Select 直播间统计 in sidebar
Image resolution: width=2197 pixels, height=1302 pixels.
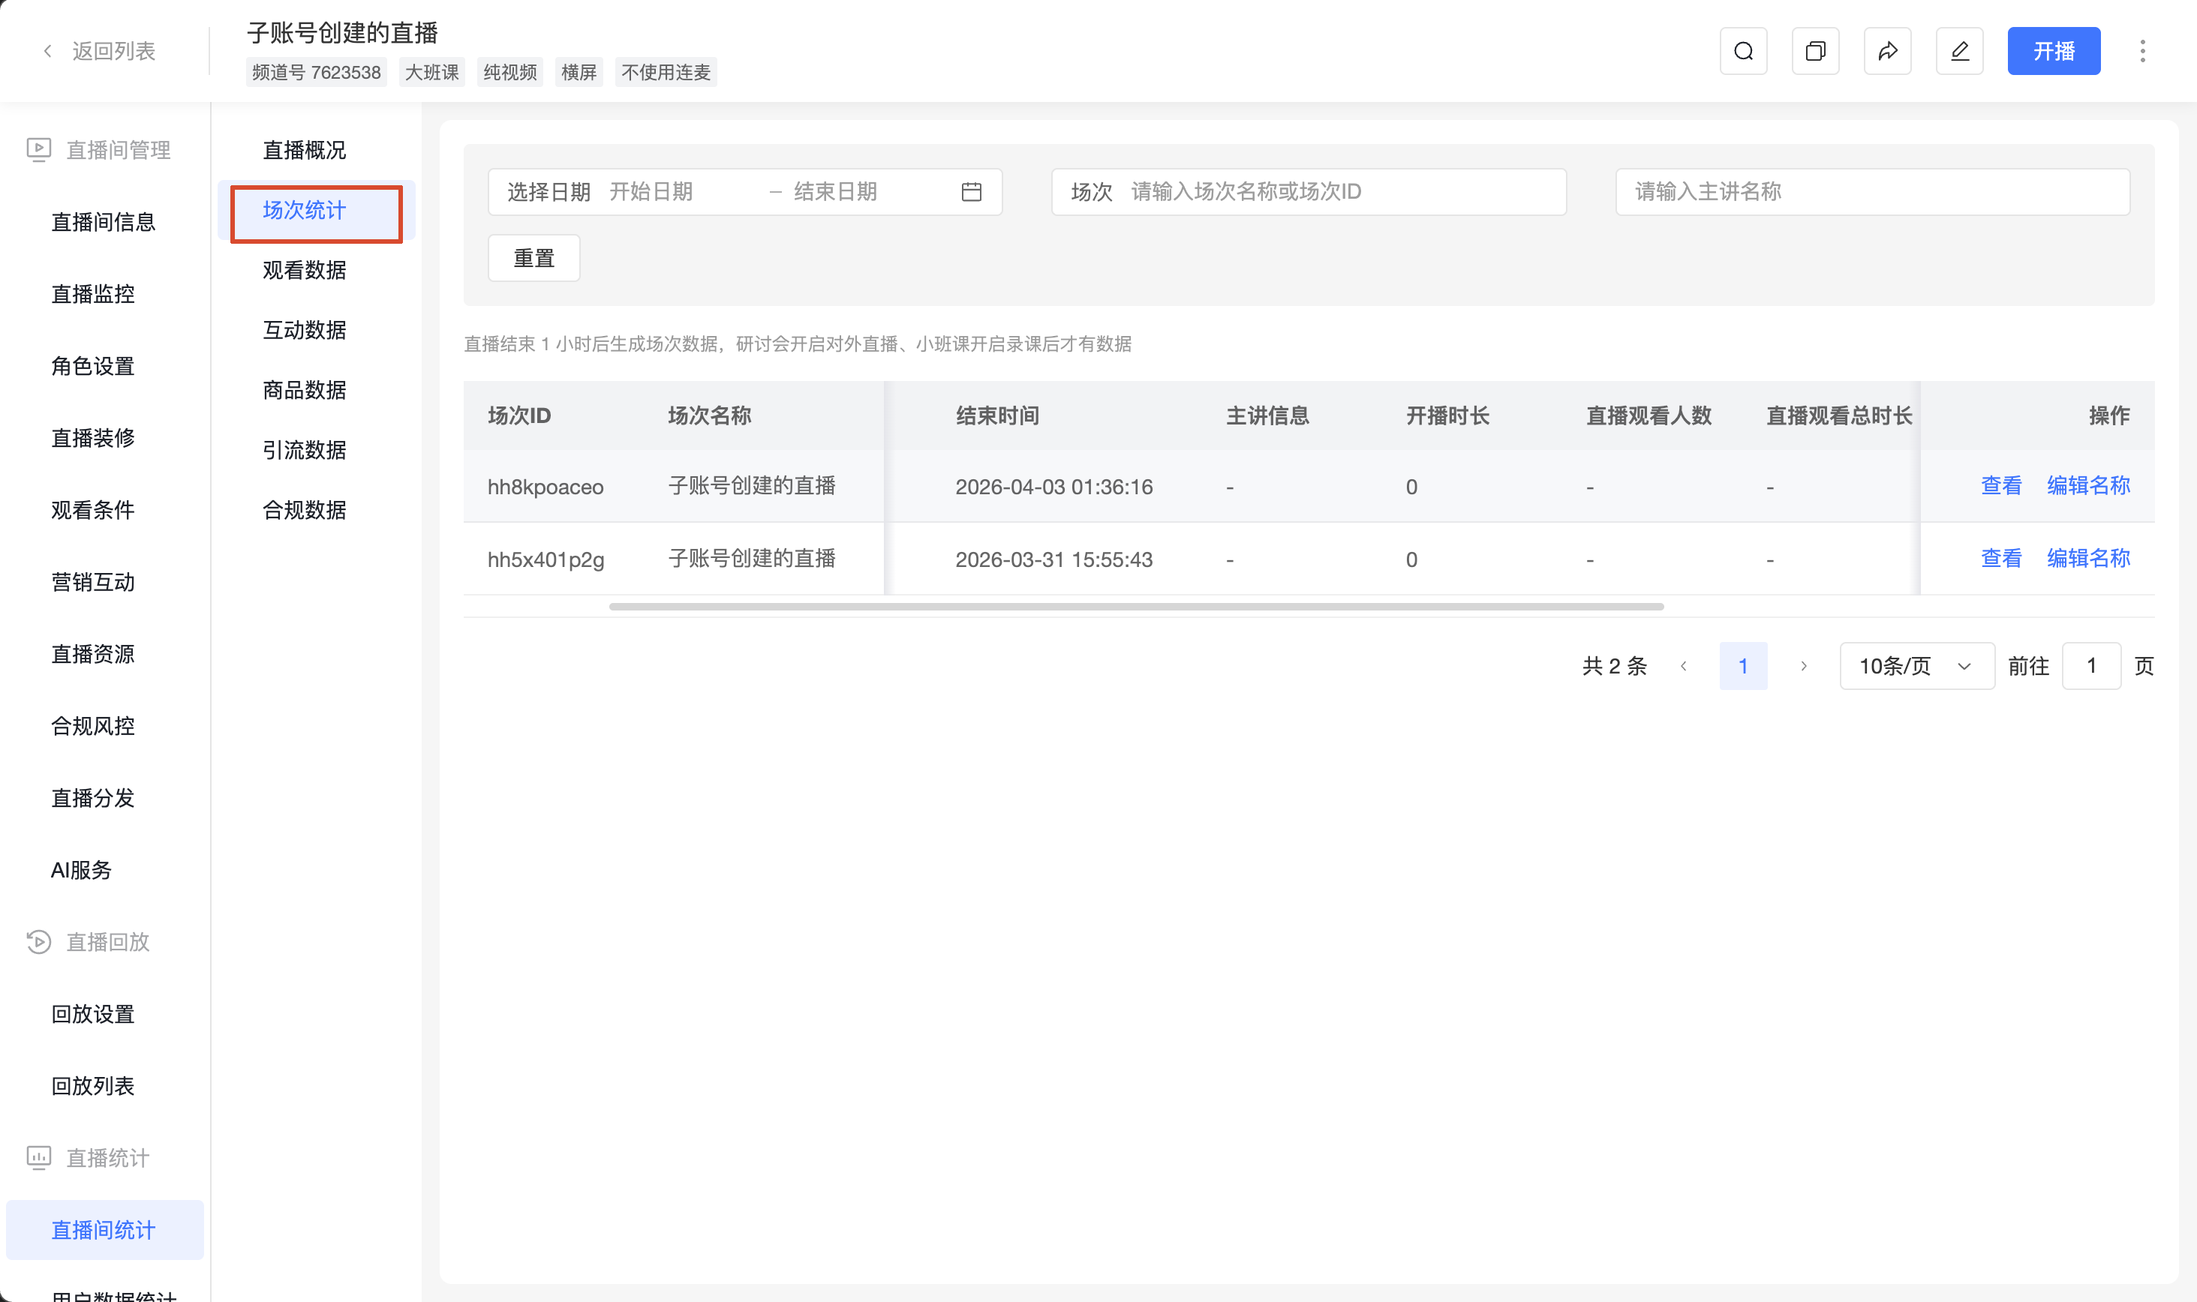tap(104, 1229)
